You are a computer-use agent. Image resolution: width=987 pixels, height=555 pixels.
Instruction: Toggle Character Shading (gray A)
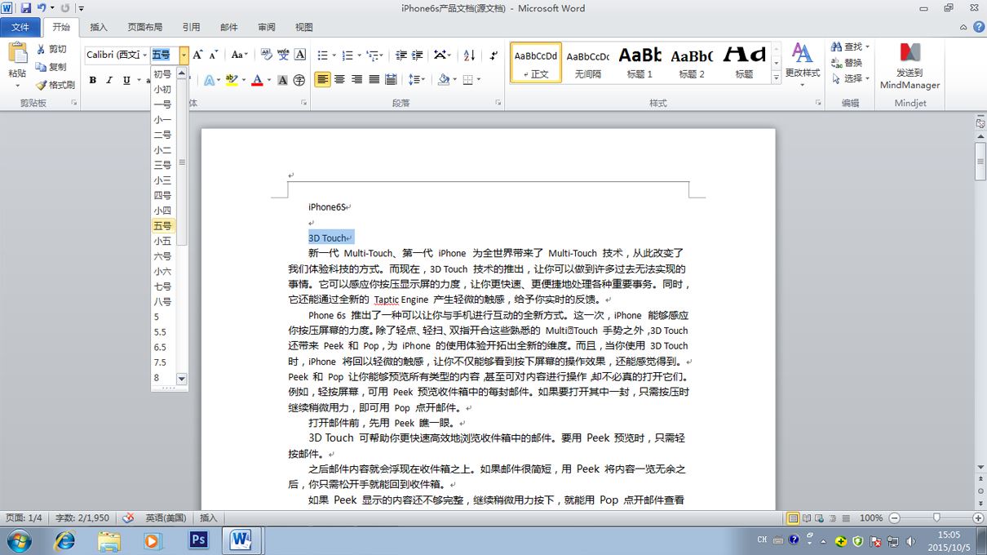(x=282, y=80)
